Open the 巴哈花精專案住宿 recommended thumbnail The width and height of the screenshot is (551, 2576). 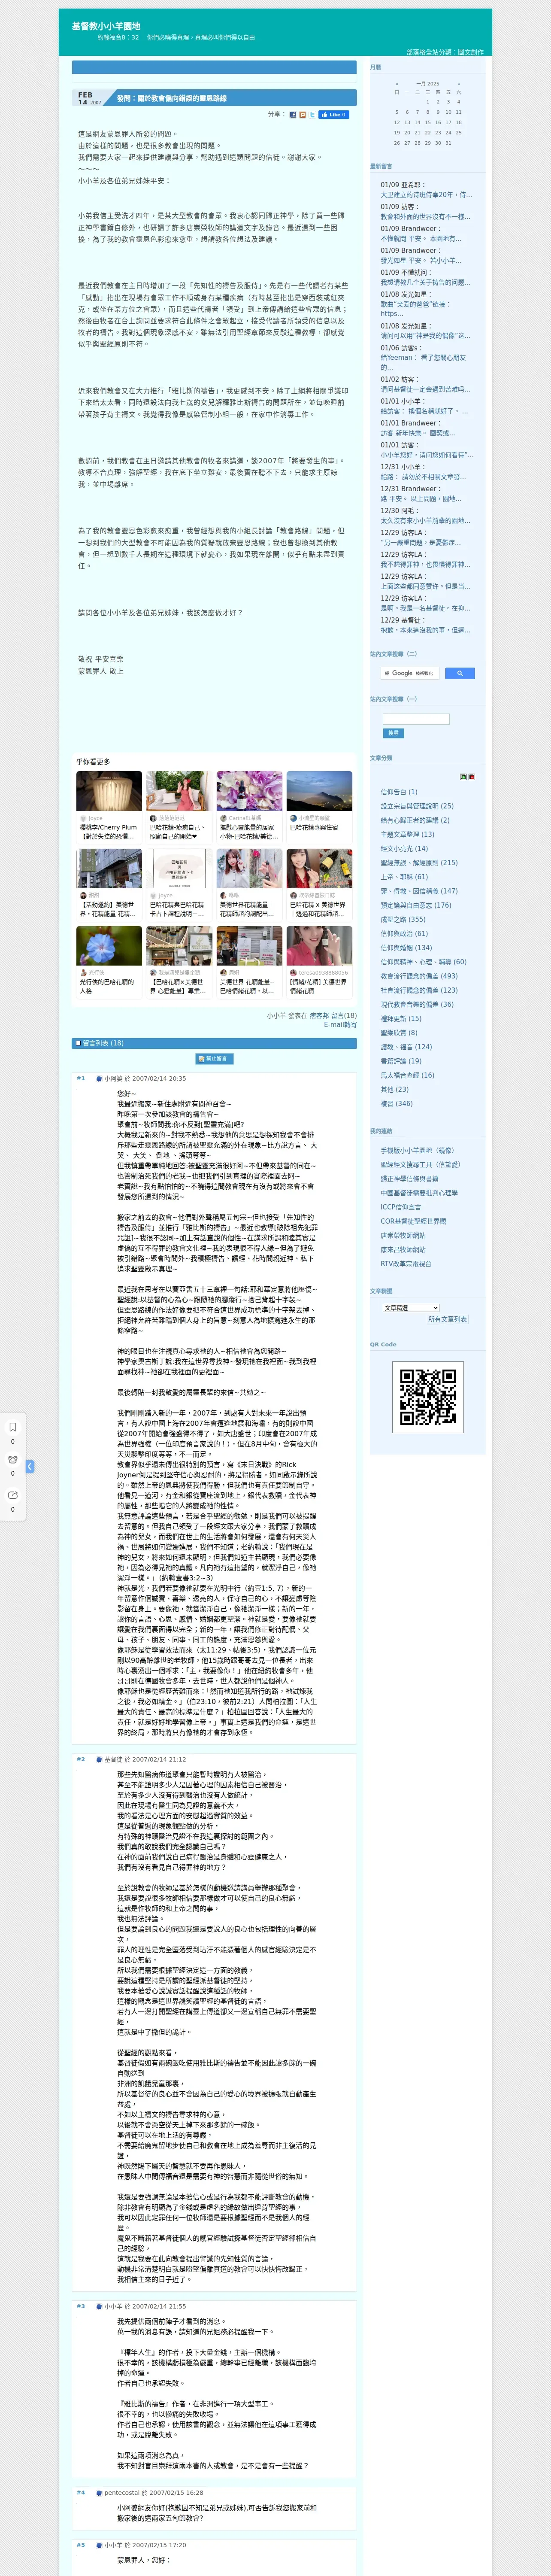(319, 791)
